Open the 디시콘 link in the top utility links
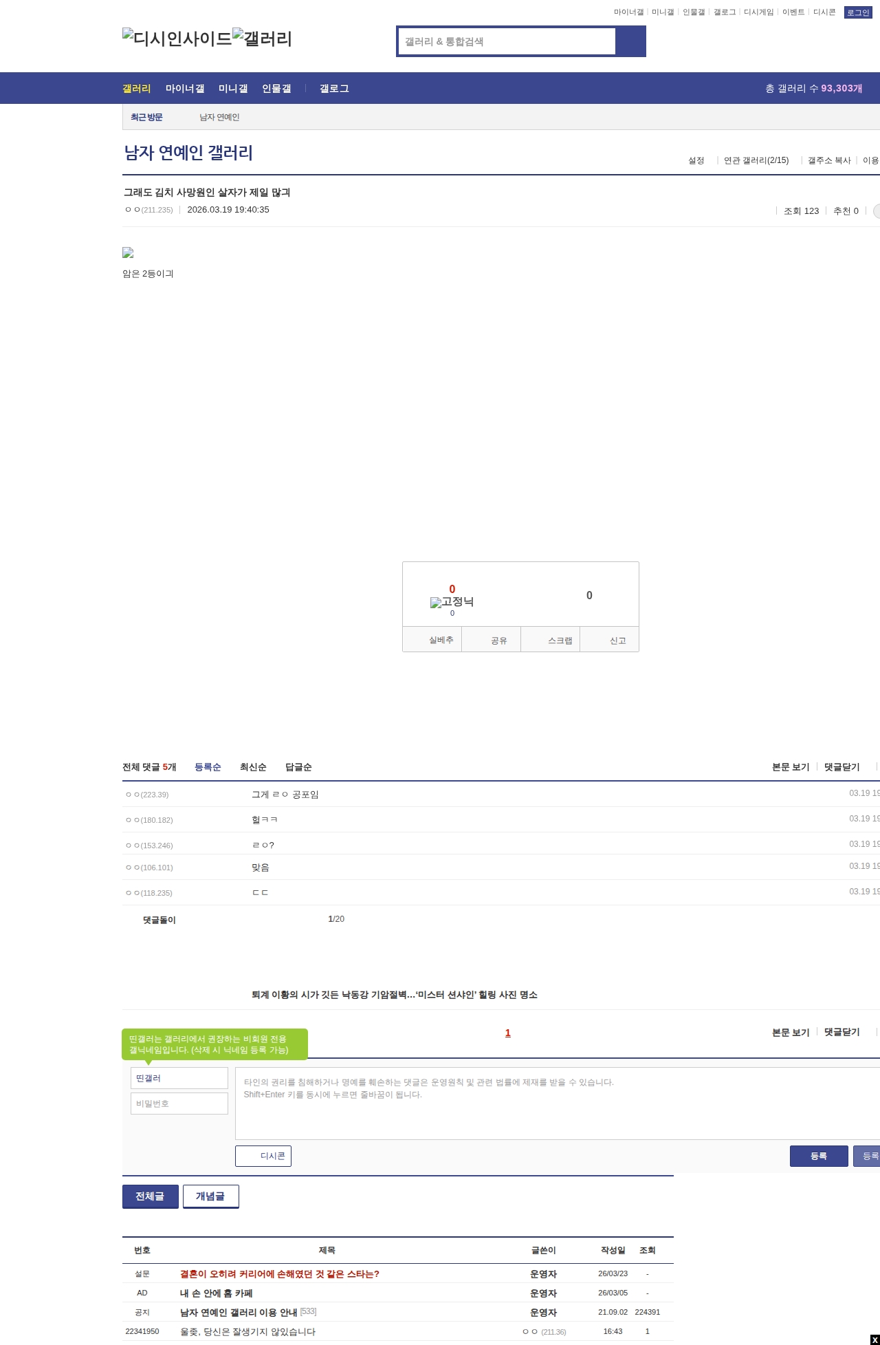The height and width of the screenshot is (1345, 880). (x=824, y=12)
